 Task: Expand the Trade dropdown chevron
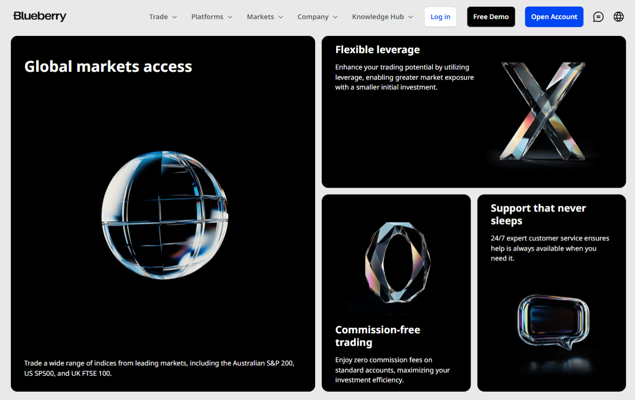point(174,17)
